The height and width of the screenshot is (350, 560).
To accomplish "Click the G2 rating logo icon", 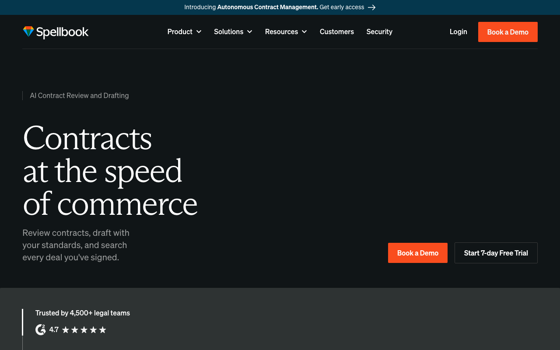I will tap(41, 329).
